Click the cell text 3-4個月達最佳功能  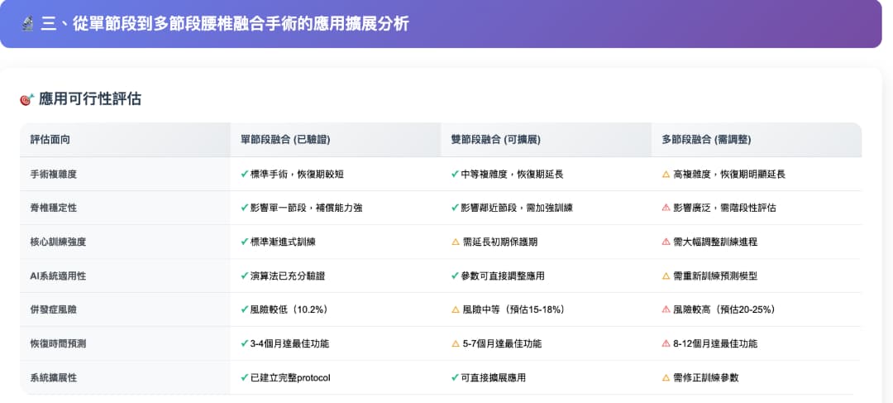click(x=290, y=343)
